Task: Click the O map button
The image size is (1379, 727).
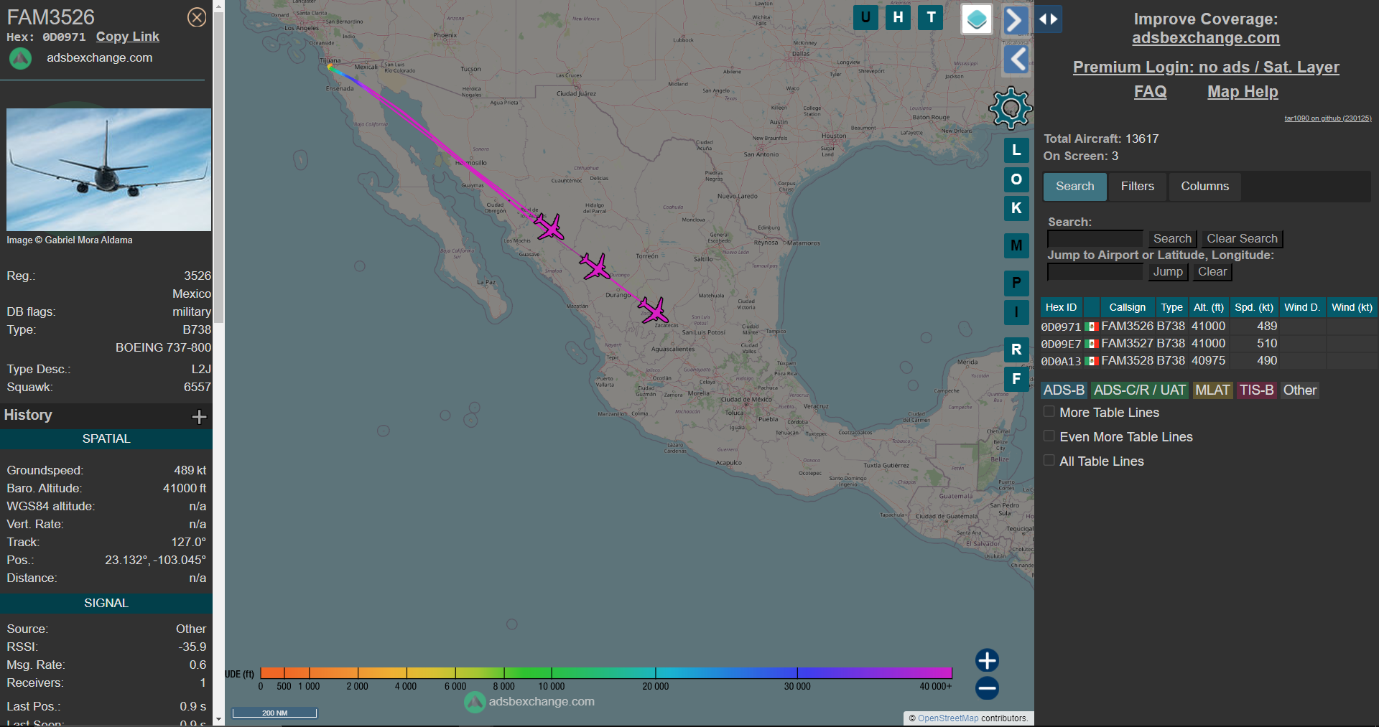Action: click(1016, 179)
